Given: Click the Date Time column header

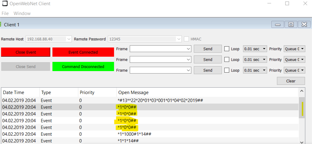Looking at the screenshot, I should click(21, 92).
